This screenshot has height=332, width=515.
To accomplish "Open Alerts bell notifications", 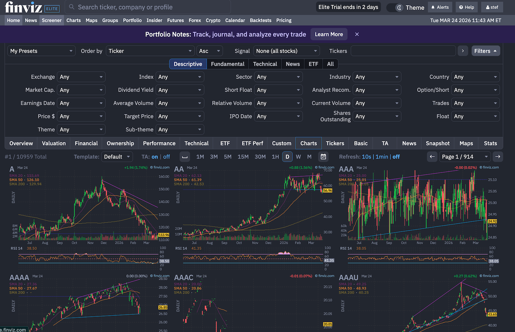I will pos(440,7).
